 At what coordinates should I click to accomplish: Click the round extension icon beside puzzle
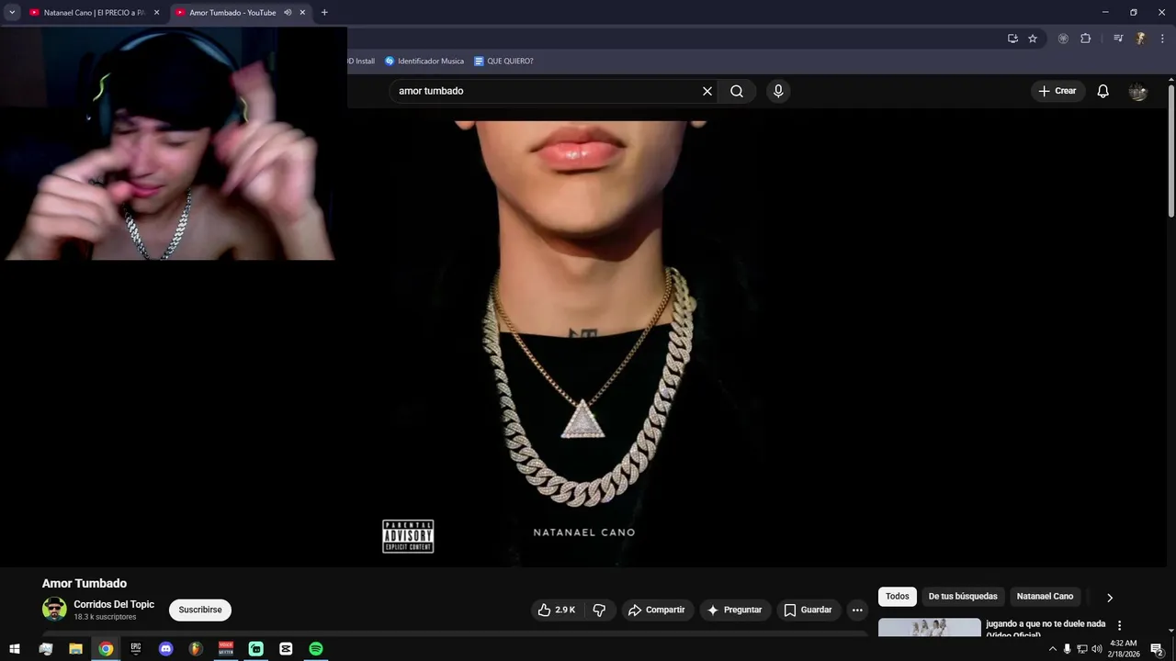[1063, 39]
